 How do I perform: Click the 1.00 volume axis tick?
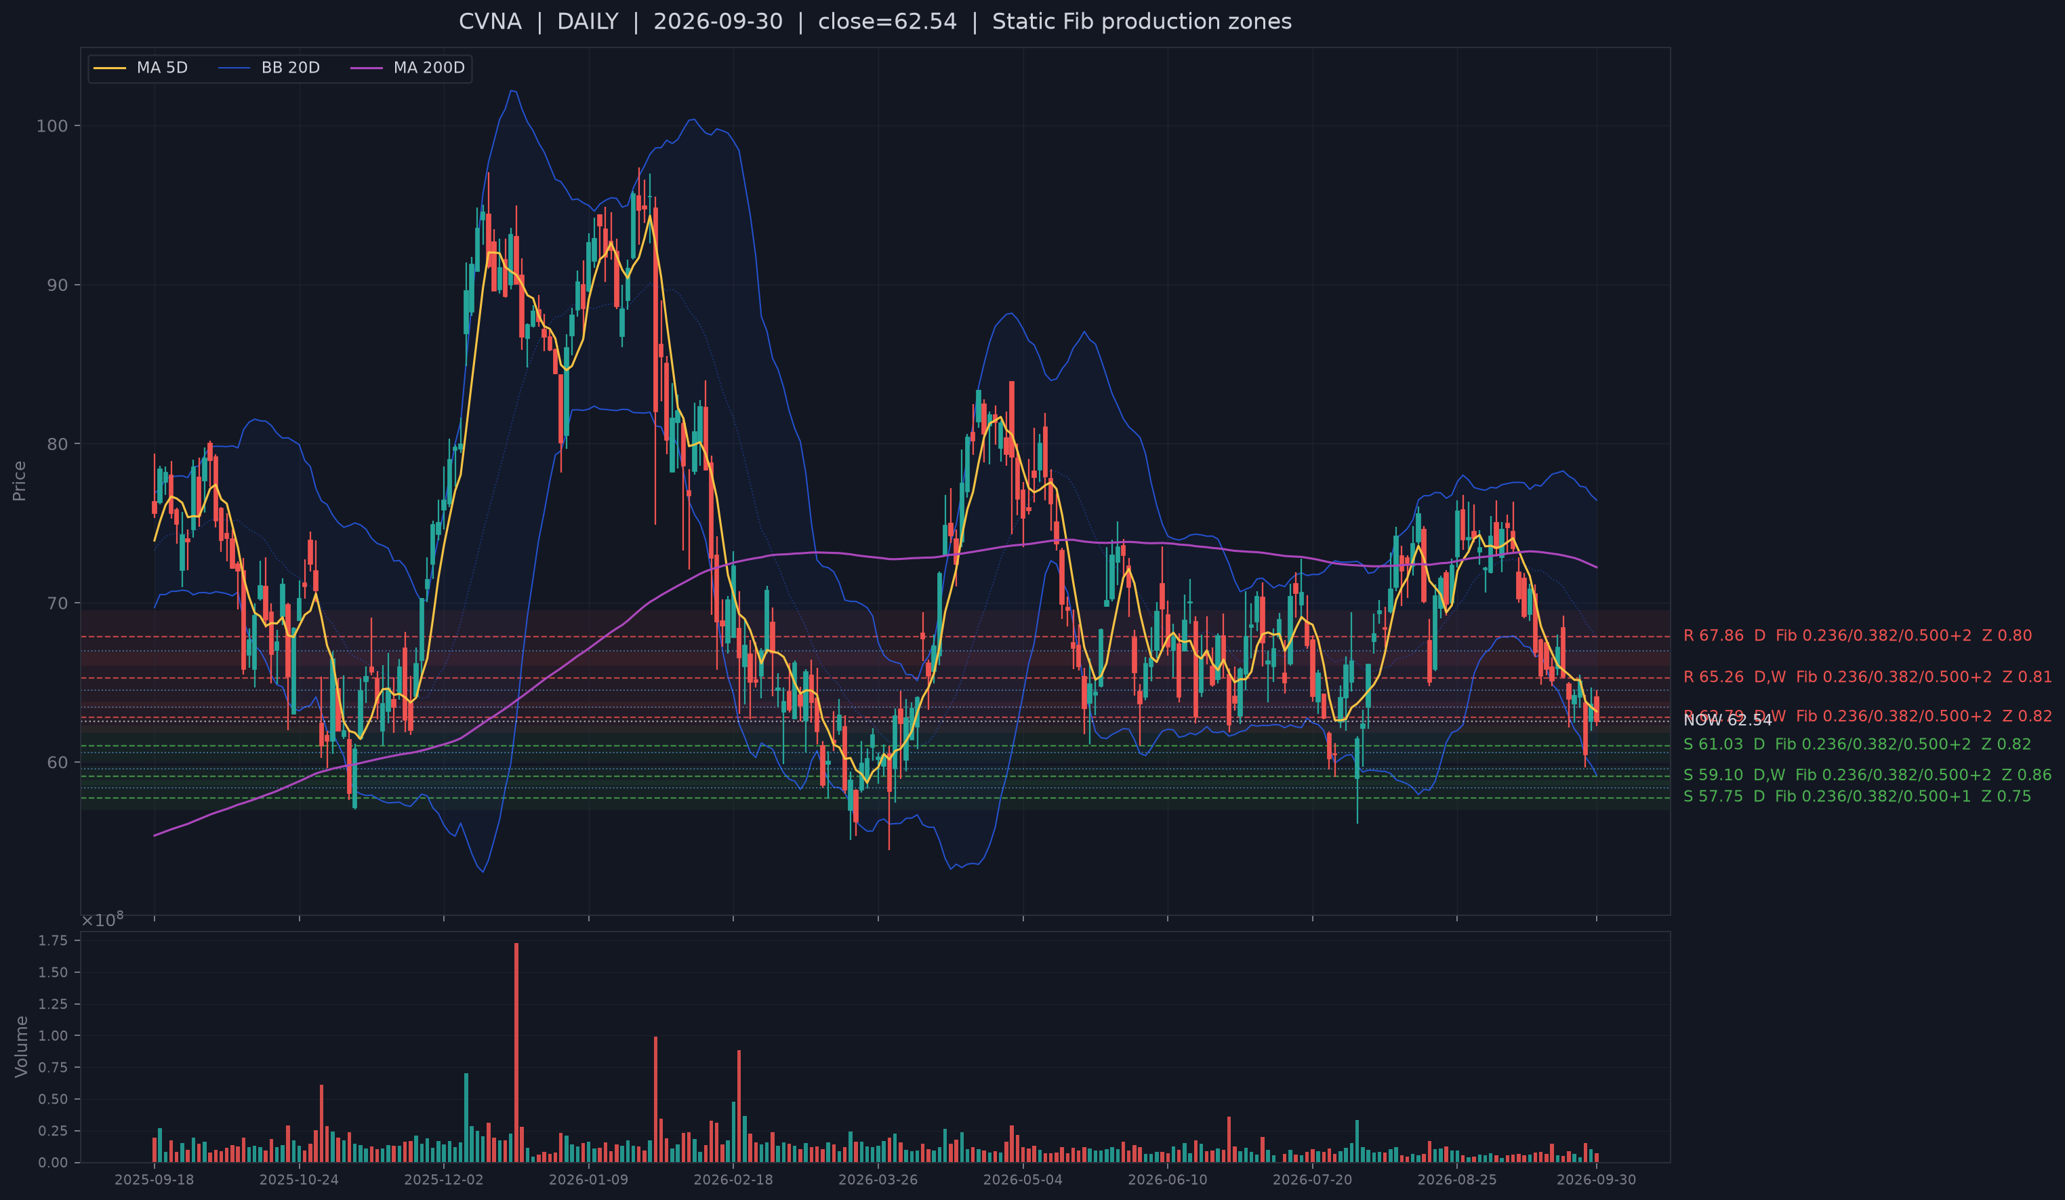54,1036
